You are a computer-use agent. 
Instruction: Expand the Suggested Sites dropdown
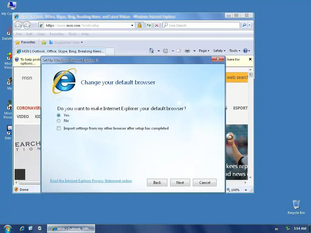pos(82,42)
